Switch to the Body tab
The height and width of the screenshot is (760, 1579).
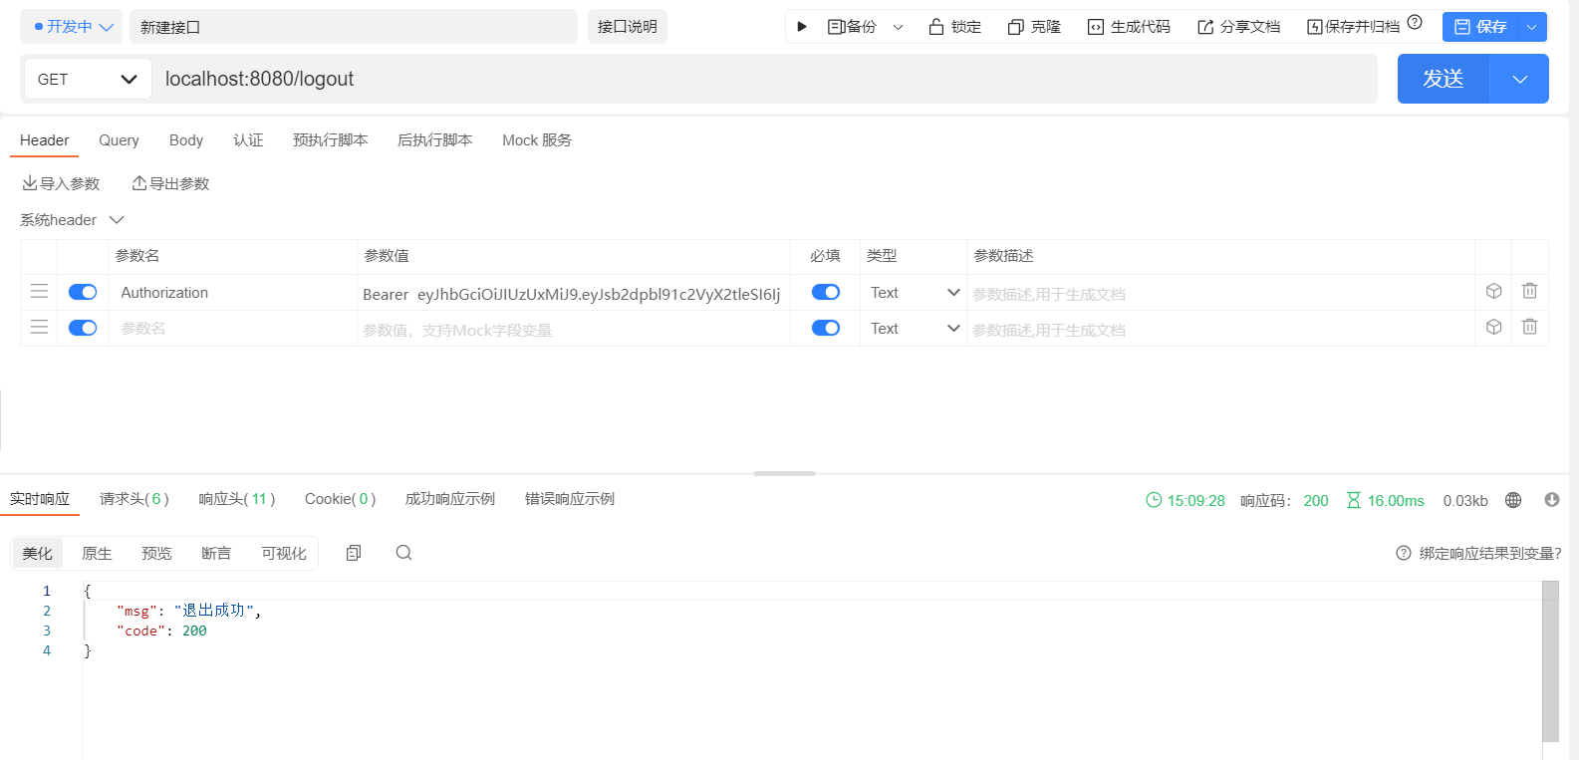[186, 140]
